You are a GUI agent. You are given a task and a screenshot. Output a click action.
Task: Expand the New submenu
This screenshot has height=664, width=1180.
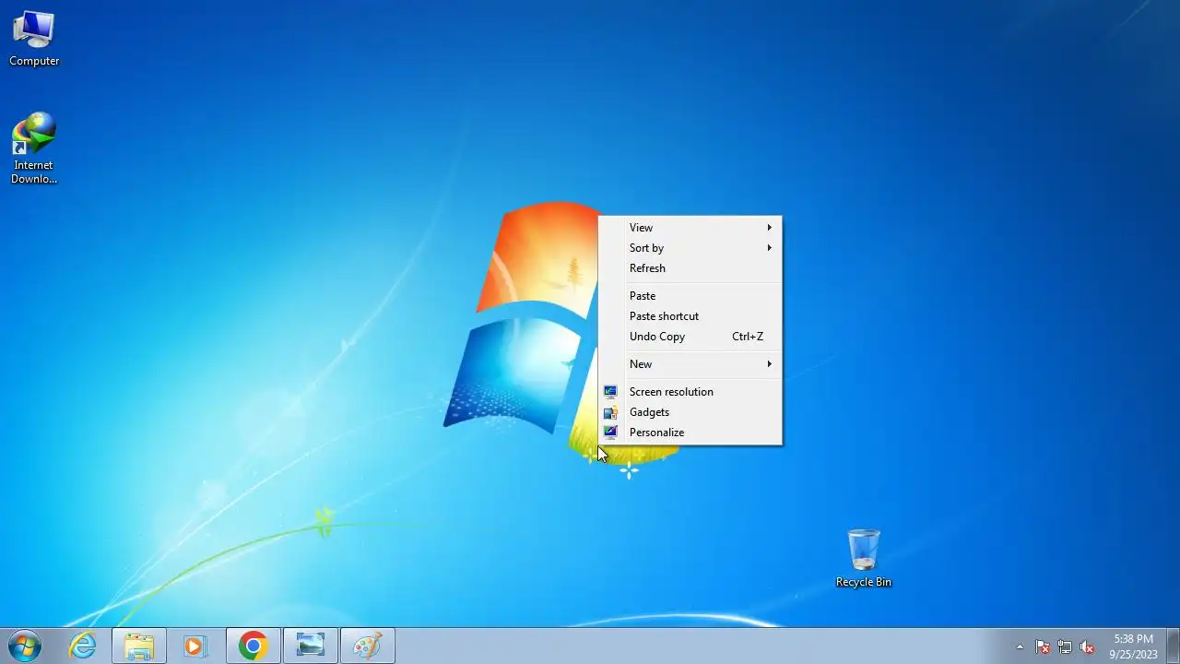690,364
